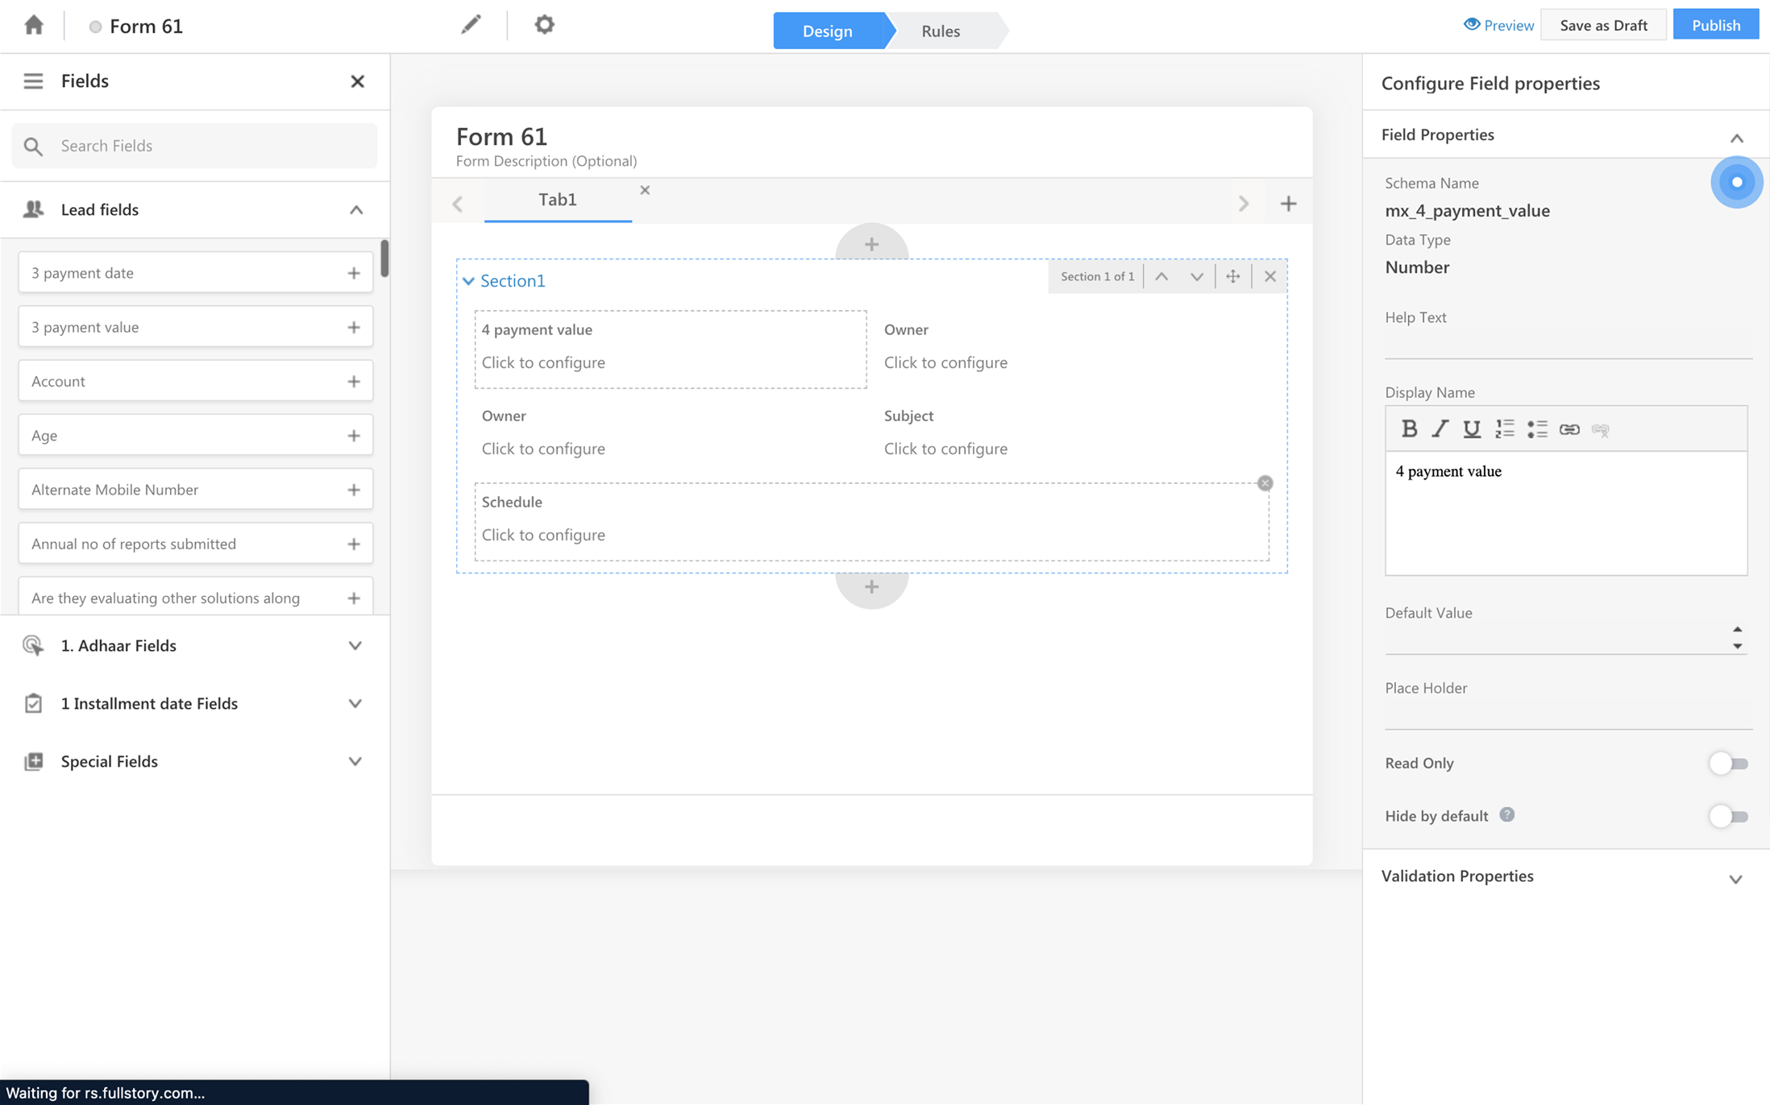The image size is (1770, 1105).
Task: Click Save as Draft button
Action: coord(1602,25)
